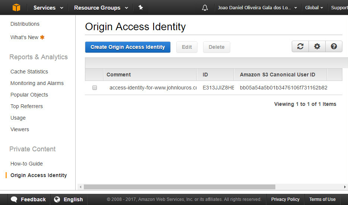Viewport: 348px width, 205px height.
Task: Open Monitoring and Alarms
Action: pyautogui.click(x=37, y=83)
